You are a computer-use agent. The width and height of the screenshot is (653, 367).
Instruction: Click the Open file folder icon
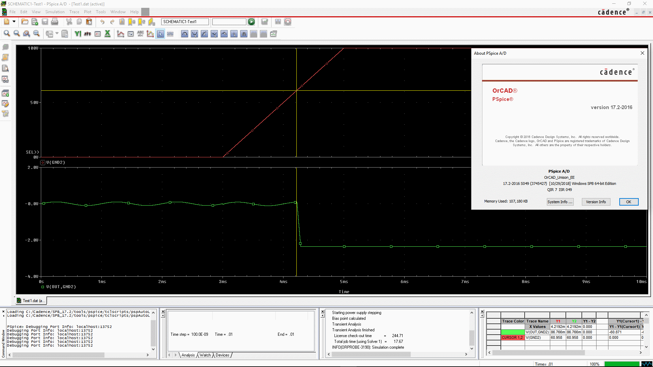point(25,22)
